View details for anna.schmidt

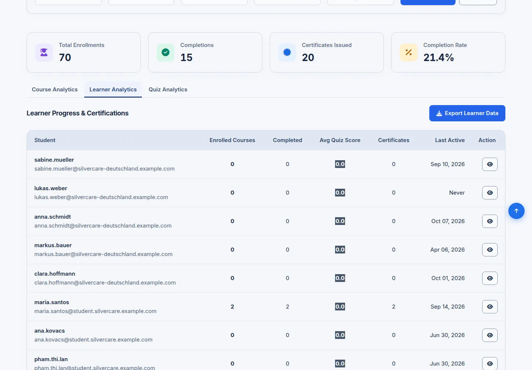pos(490,221)
